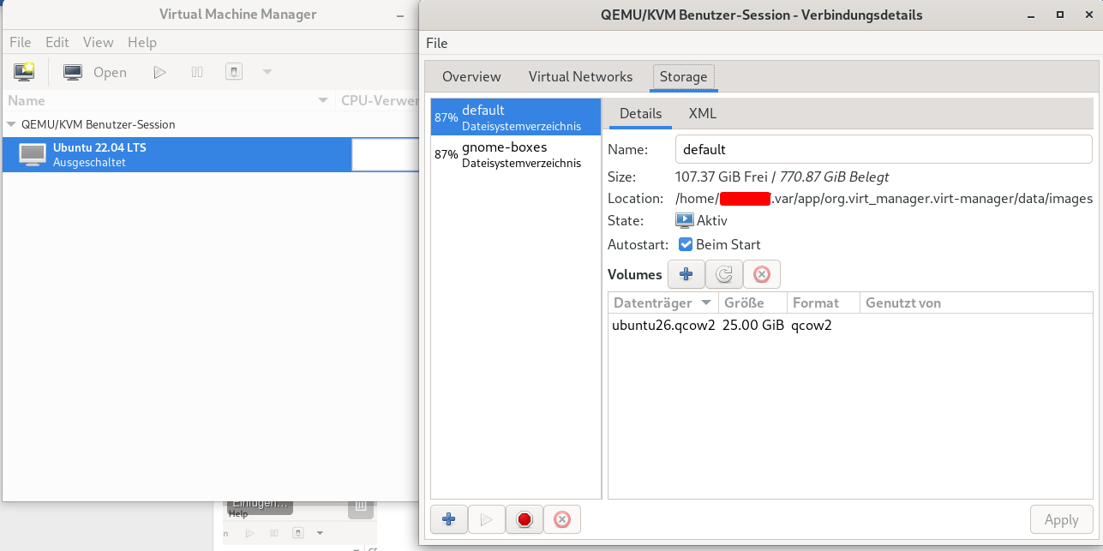Screen dimensions: 1103x551
Task: Sort volumes by Datenträger column
Action: click(662, 302)
